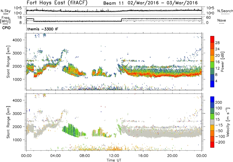Click the power panel 'Slant Range [km]' label
Viewport: 233px width, 162px height.
point(8,62)
